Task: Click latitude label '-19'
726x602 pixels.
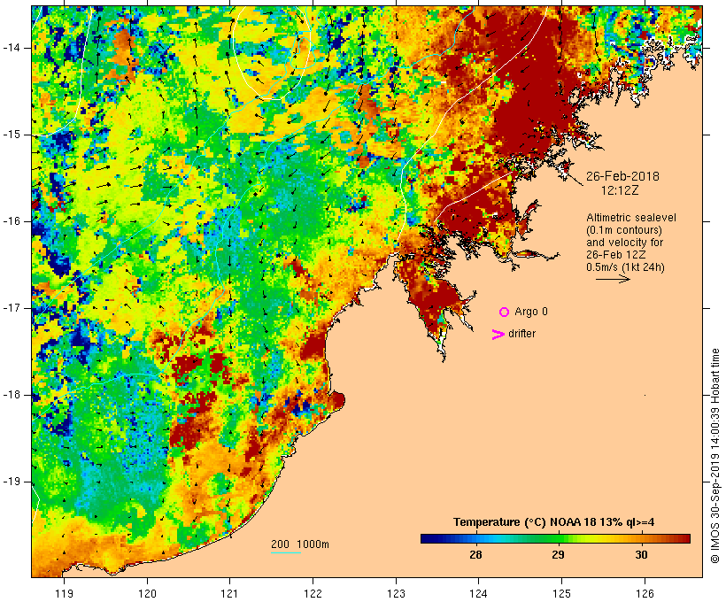Action: 12,482
